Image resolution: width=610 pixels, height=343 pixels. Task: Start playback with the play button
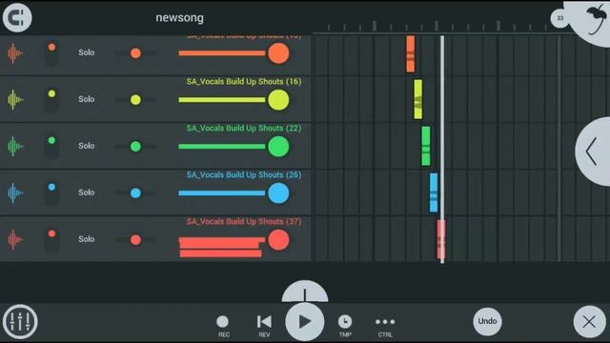[x=305, y=322]
